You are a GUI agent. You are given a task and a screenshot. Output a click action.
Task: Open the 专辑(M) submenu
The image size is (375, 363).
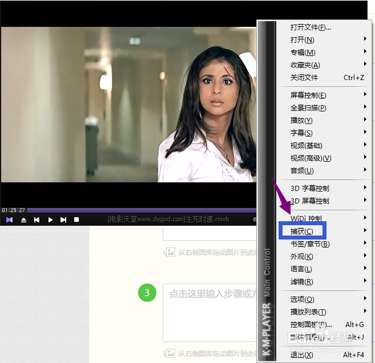click(323, 53)
